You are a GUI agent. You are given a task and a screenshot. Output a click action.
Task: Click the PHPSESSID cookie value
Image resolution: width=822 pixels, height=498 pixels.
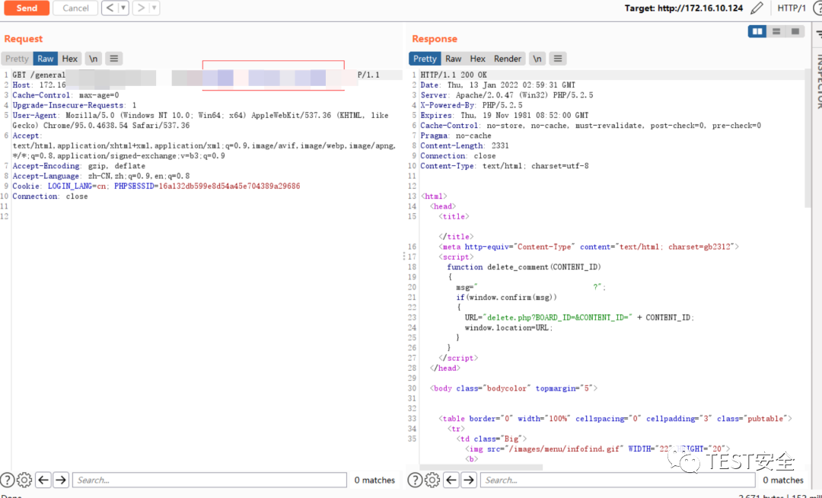[230, 186]
